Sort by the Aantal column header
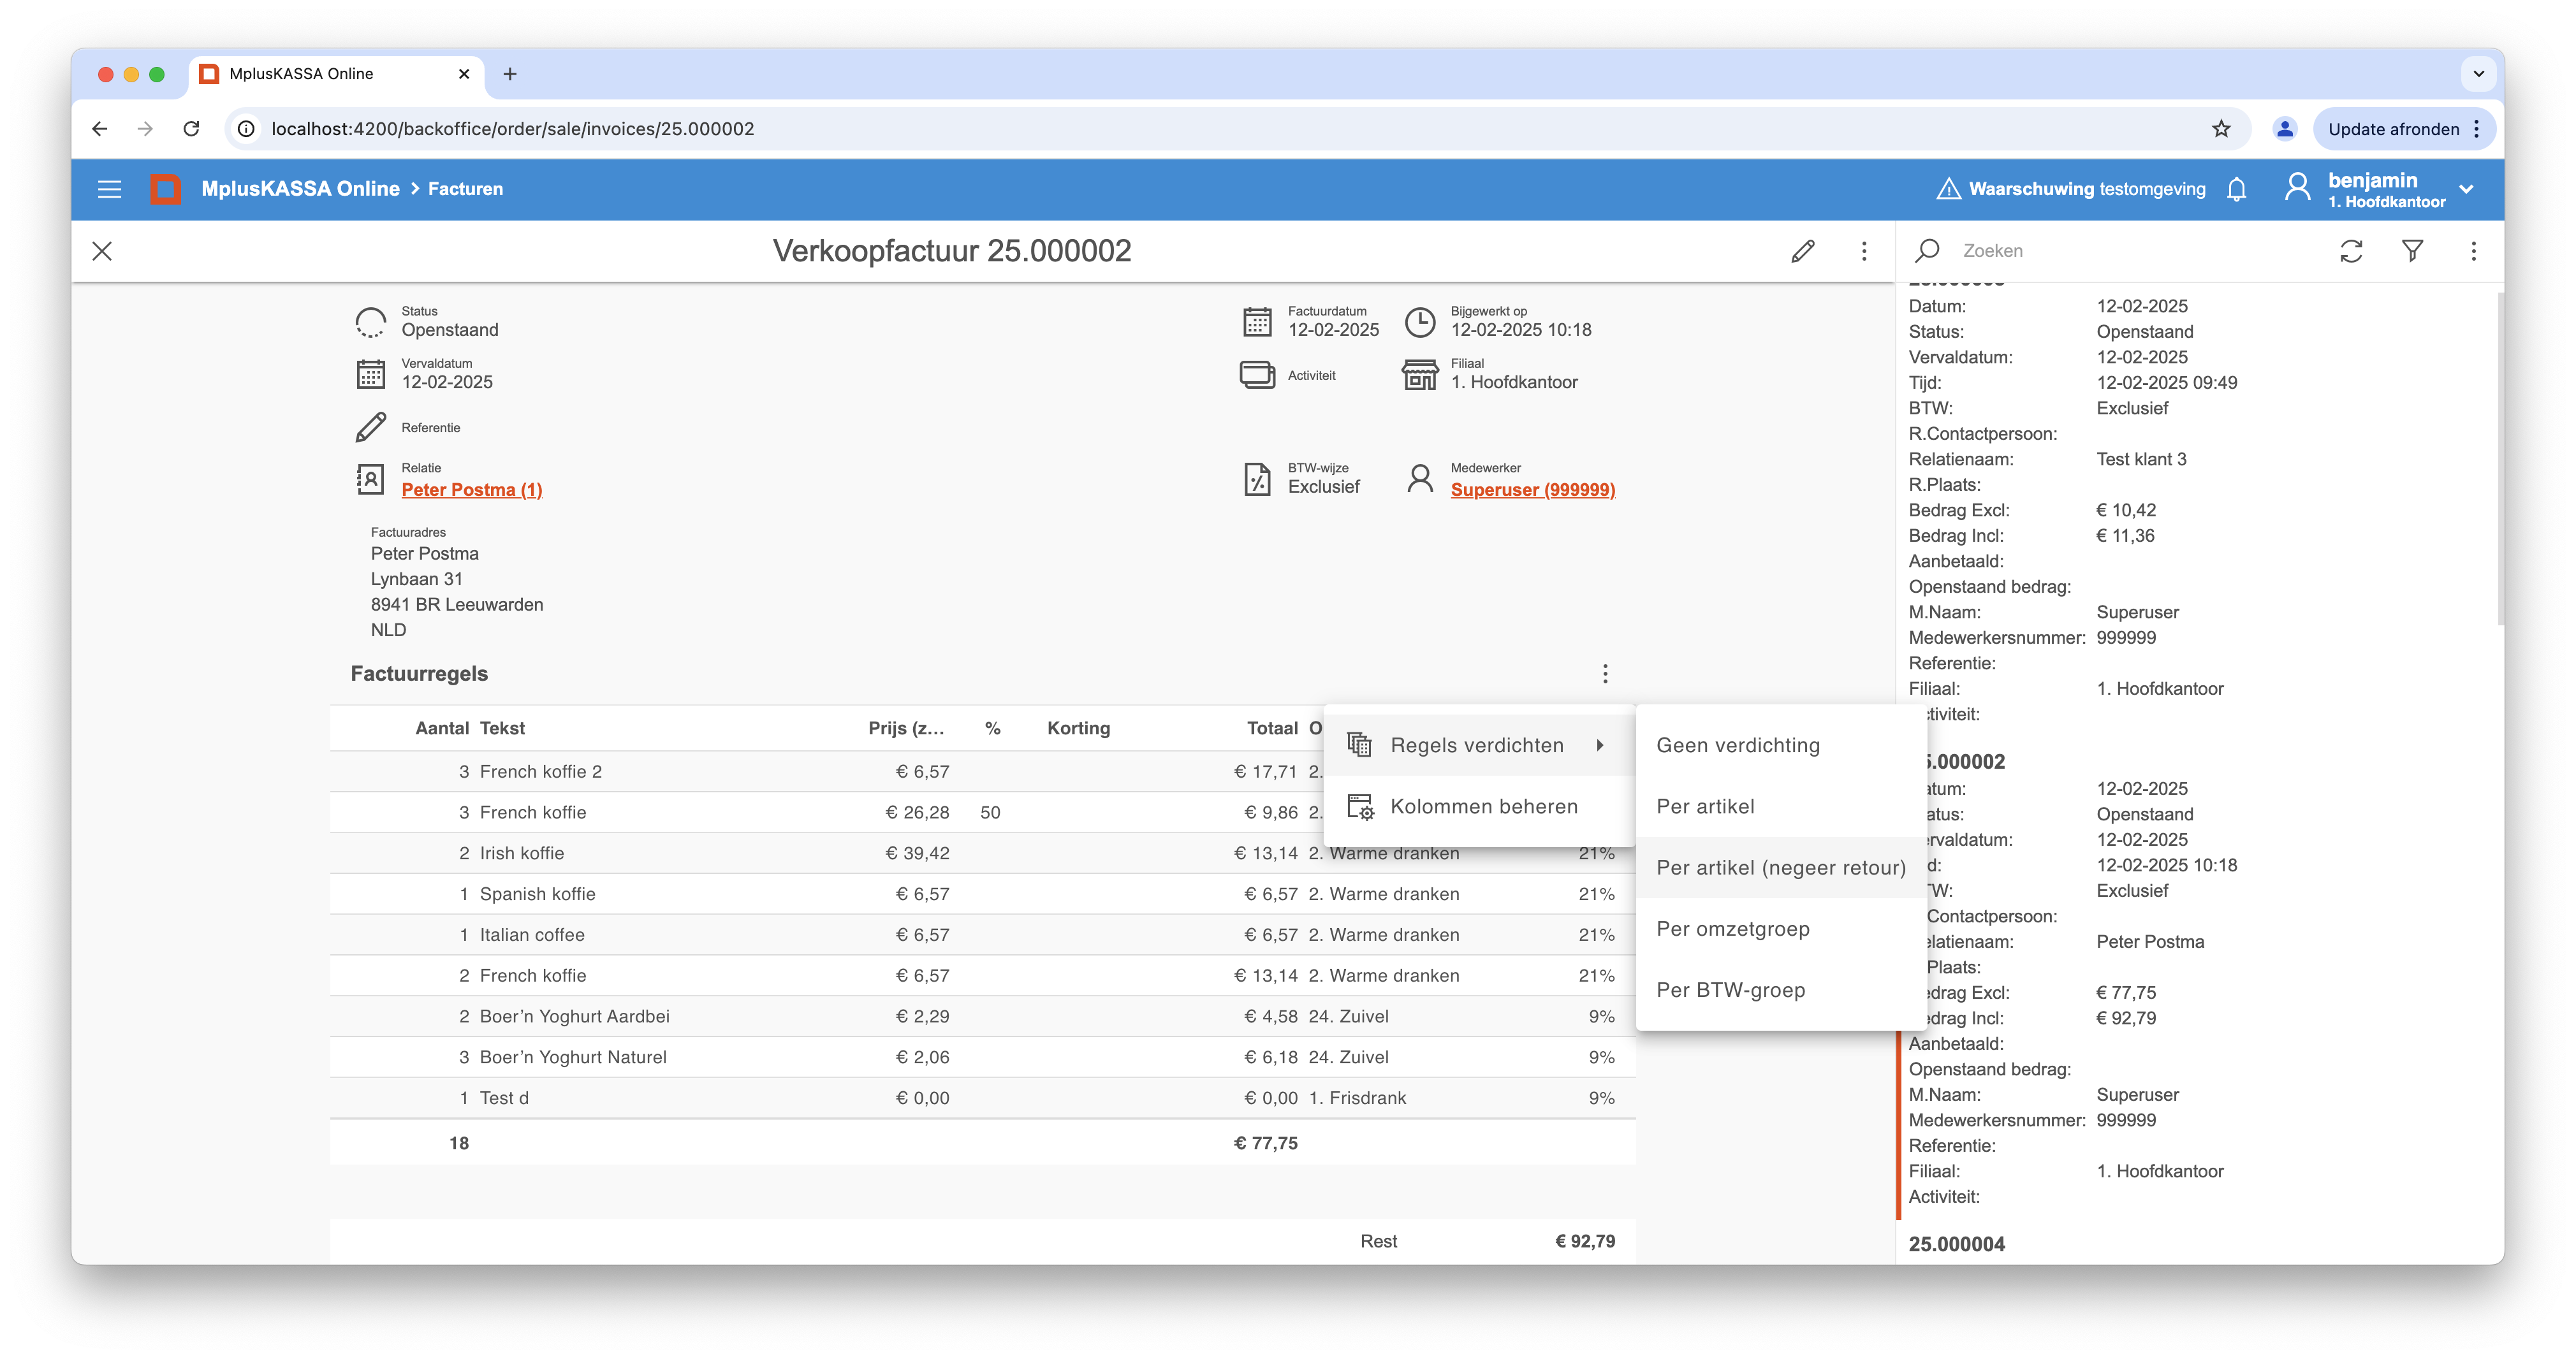Screen dimensions: 2576x1359 click(442, 729)
